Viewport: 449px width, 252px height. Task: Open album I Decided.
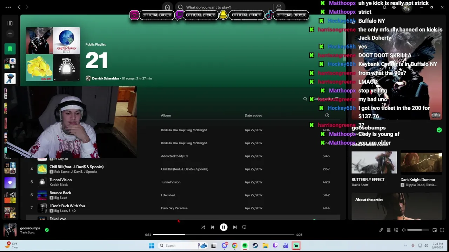(168, 195)
